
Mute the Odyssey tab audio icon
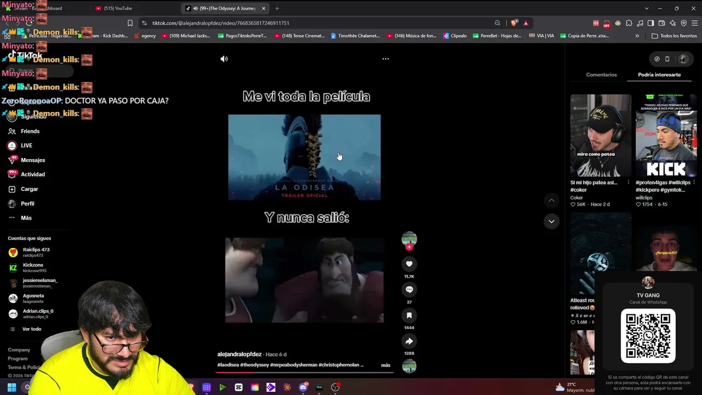(x=196, y=8)
